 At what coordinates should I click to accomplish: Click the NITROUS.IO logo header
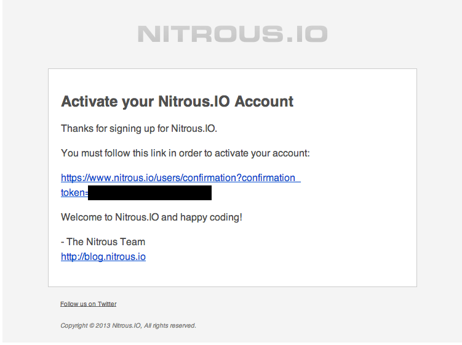coord(233,34)
